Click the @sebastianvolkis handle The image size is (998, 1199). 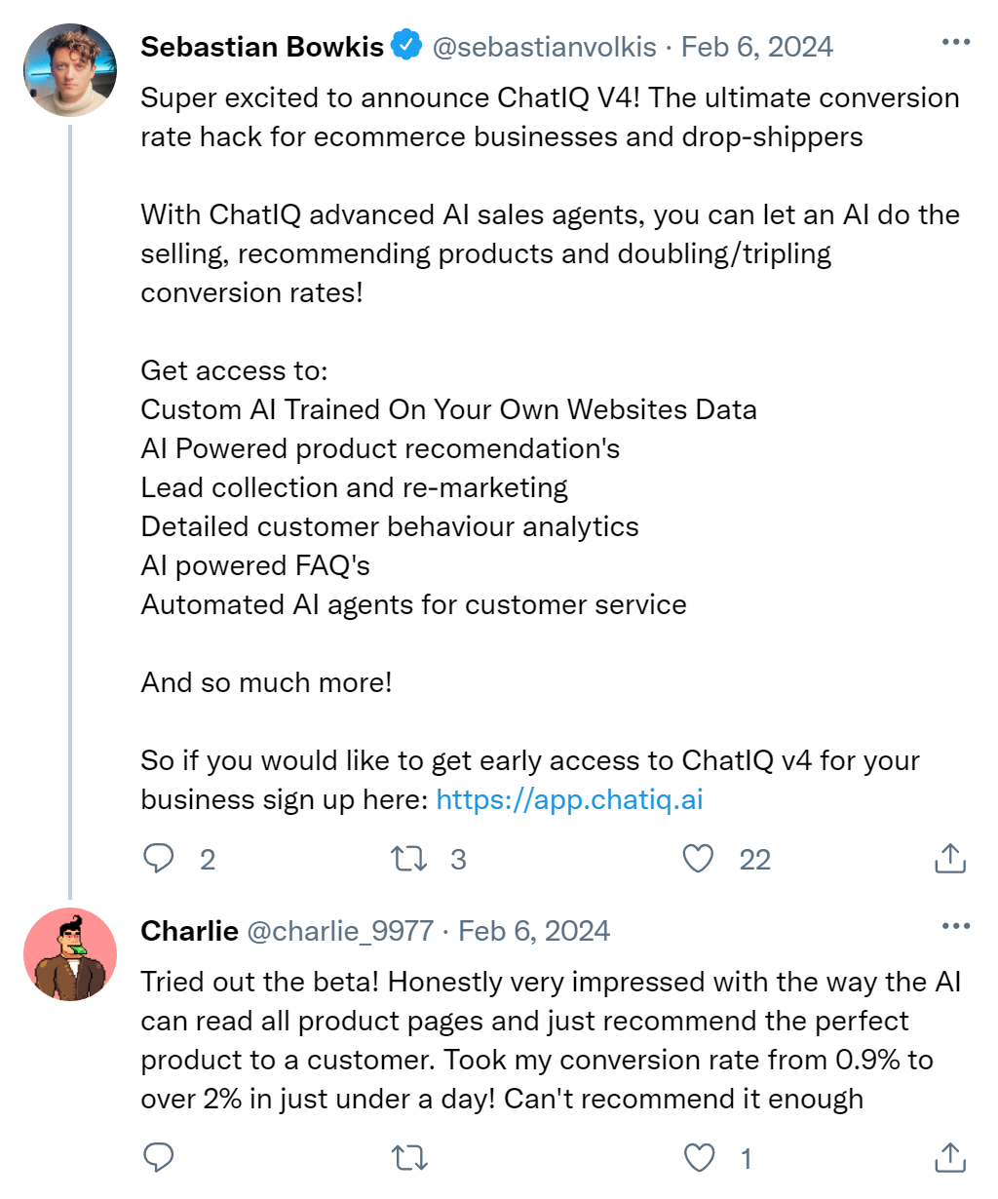544,47
